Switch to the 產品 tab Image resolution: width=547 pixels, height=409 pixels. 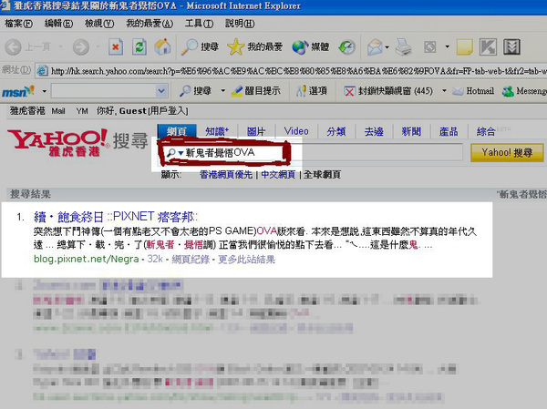pos(449,131)
